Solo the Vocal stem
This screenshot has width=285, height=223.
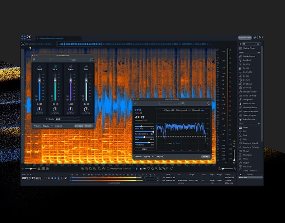click(36, 99)
